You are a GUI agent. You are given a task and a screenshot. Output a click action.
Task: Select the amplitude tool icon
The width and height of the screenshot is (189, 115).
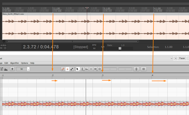(x=91, y=69)
